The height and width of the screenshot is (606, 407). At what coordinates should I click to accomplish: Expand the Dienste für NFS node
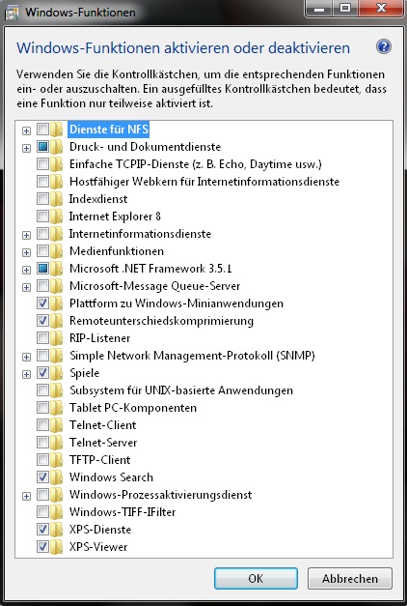[26, 131]
